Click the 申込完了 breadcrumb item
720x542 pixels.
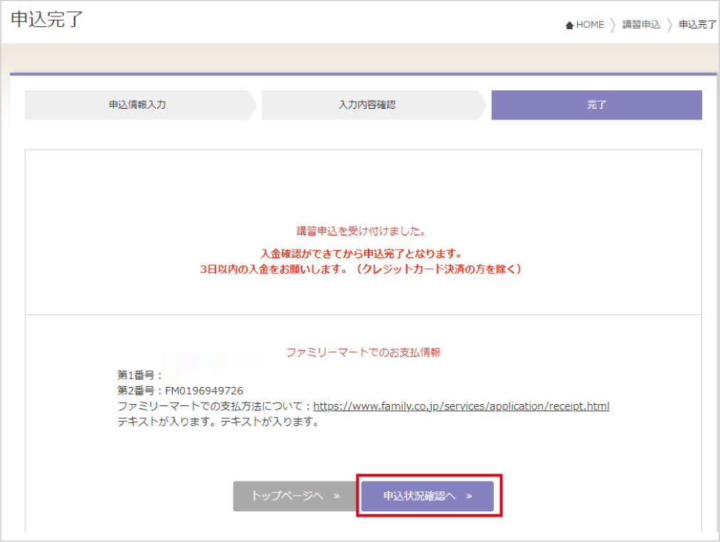(x=697, y=25)
